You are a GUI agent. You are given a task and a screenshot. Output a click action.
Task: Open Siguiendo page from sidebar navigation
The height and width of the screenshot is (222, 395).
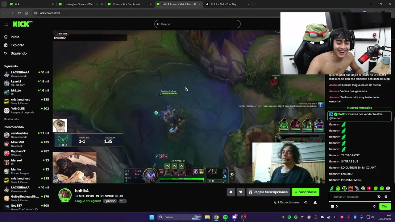tap(19, 53)
